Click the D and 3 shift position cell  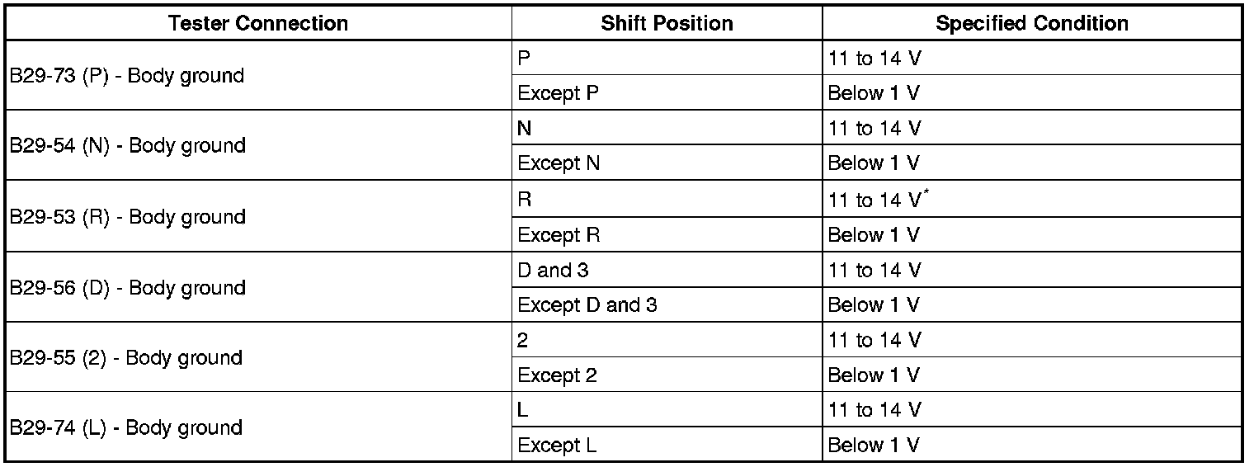553,271
